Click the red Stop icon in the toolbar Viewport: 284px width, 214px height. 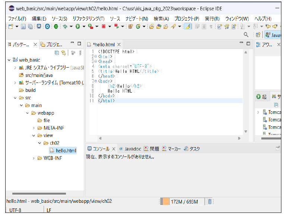point(104,27)
